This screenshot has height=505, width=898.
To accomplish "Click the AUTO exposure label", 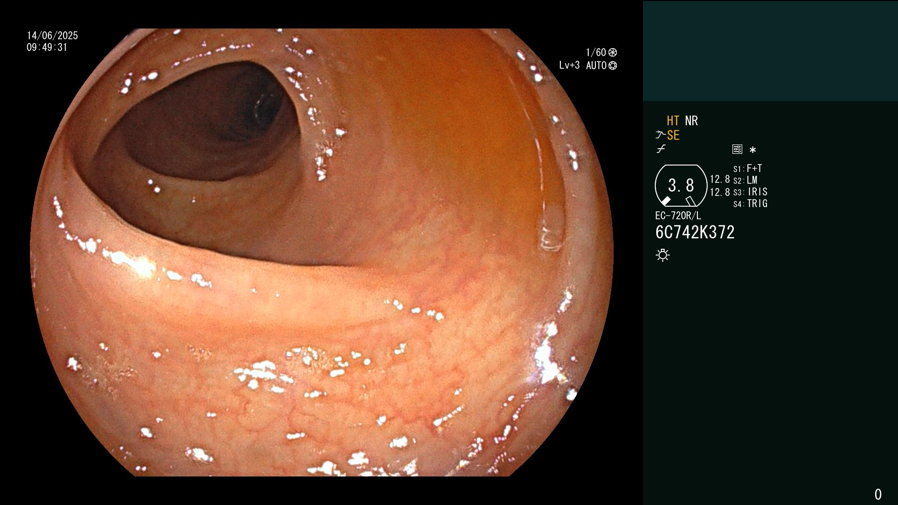I will coord(596,65).
